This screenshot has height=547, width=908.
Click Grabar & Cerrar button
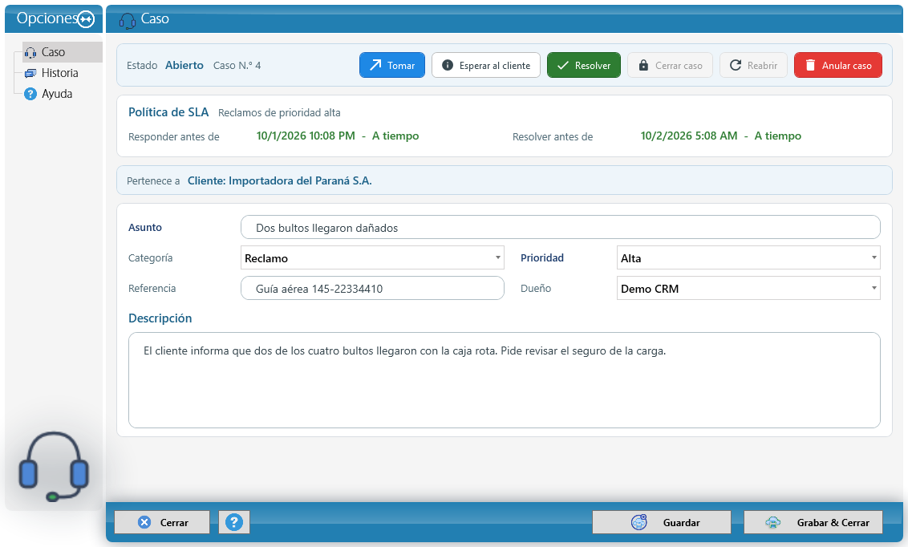coord(813,522)
